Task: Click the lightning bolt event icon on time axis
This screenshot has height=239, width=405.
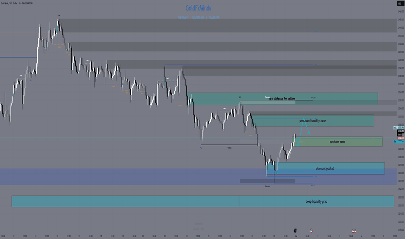Action: [295, 230]
